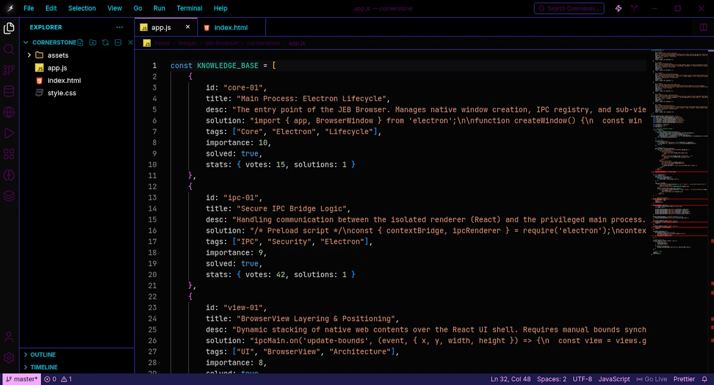Open the Terminal menu
Screen dimensions: 714x385
(x=189, y=8)
